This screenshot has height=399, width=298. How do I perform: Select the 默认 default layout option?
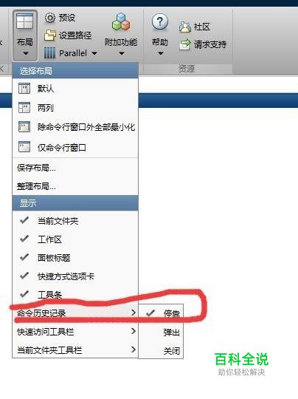(75, 89)
